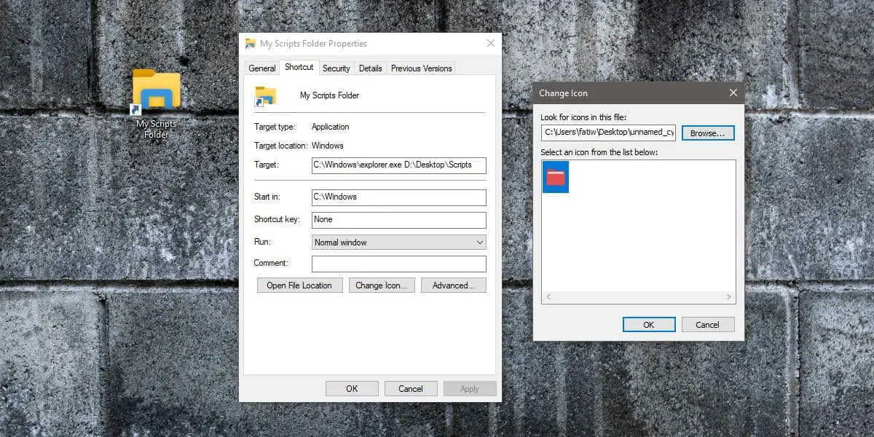Click the 'Change Icon' dialog title

point(563,93)
